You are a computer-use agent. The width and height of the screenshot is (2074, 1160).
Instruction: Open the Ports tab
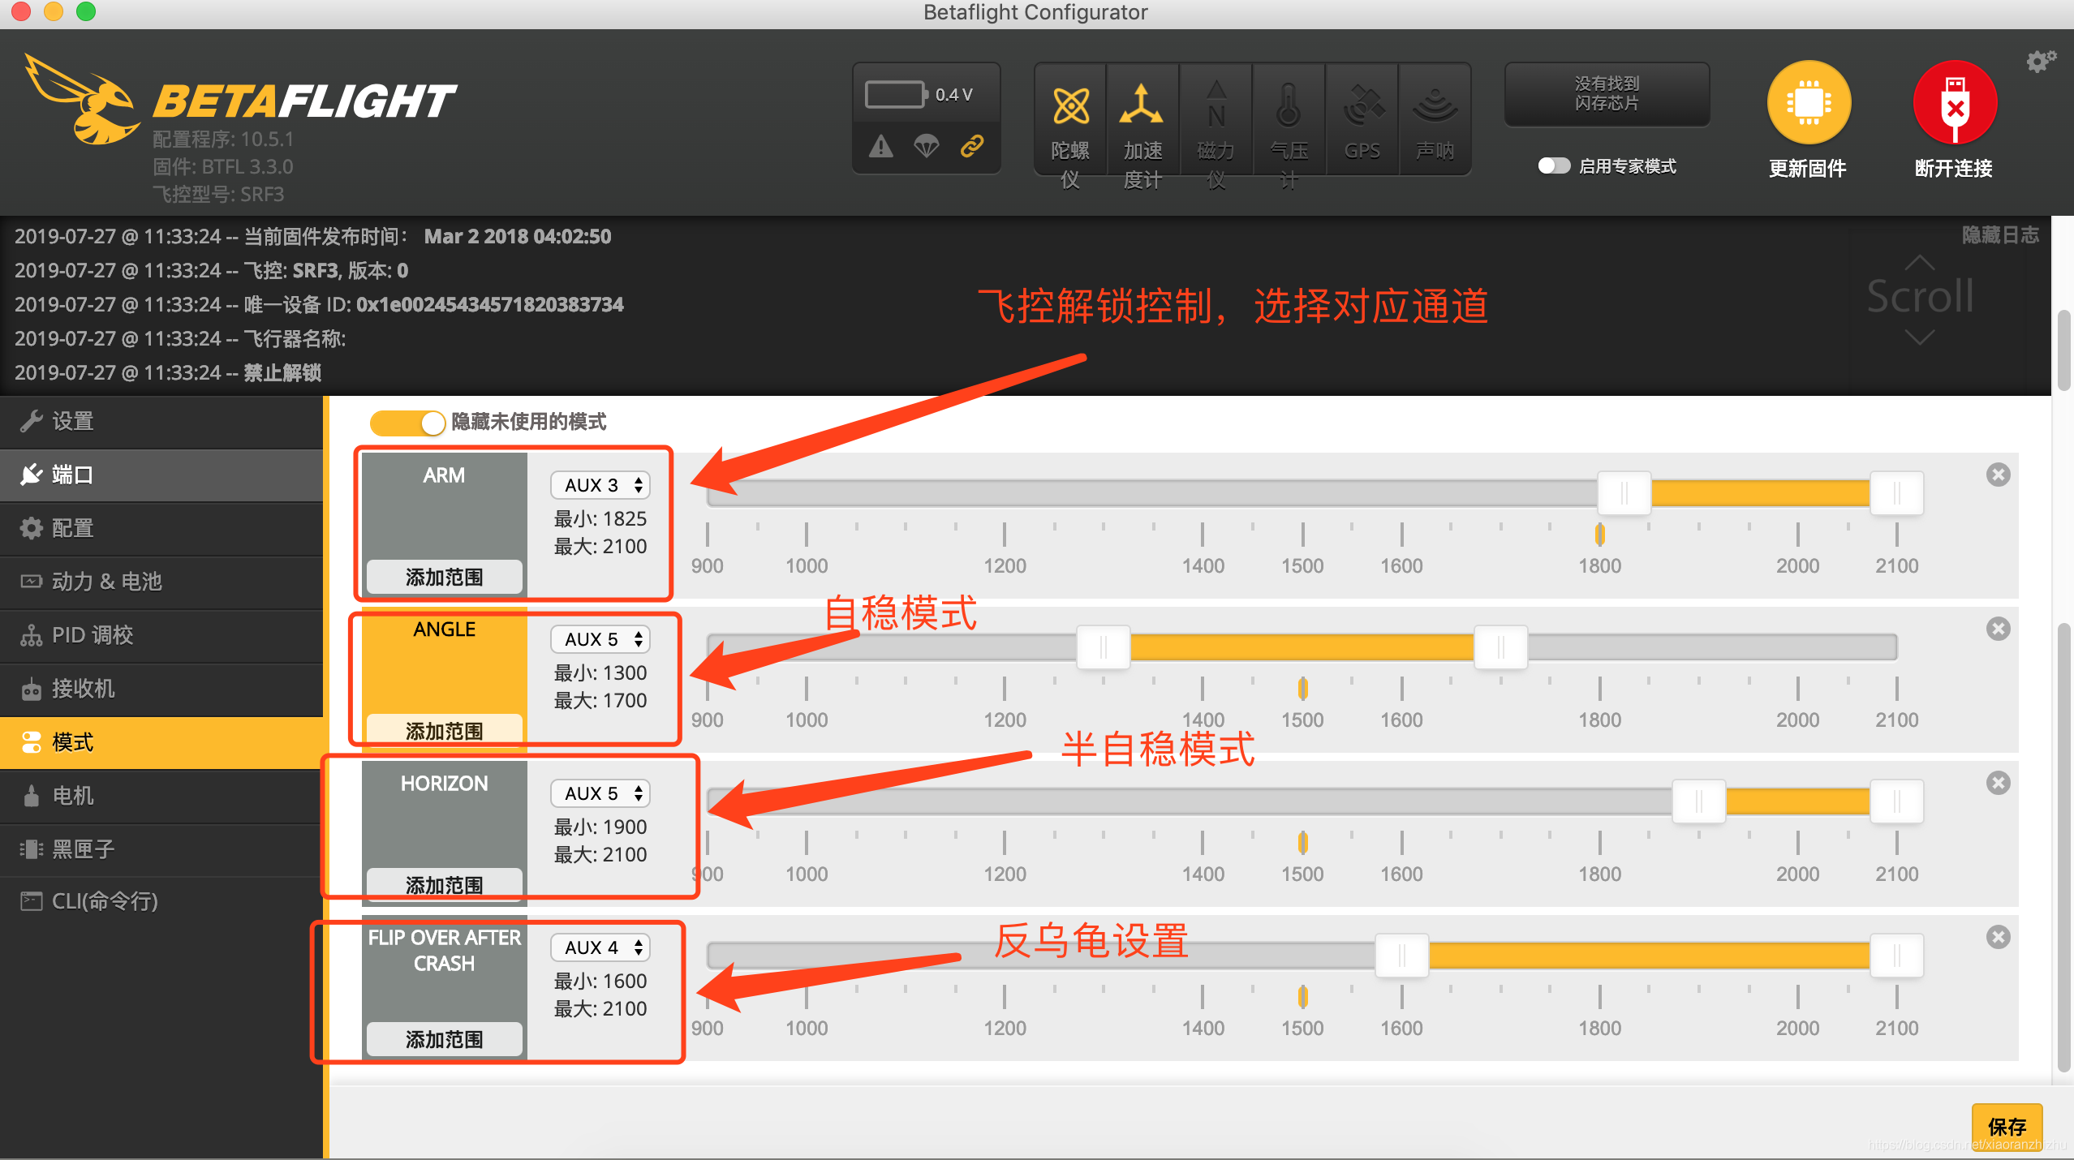[x=161, y=475]
